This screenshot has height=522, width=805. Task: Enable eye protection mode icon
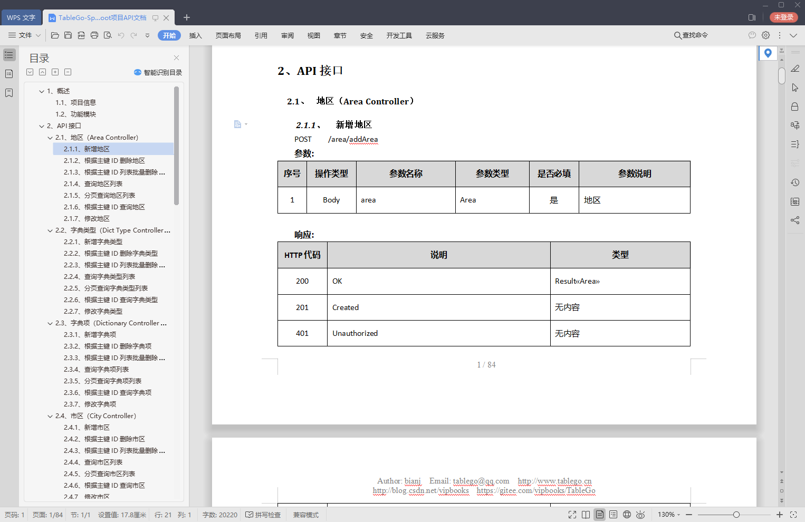pyautogui.click(x=640, y=515)
